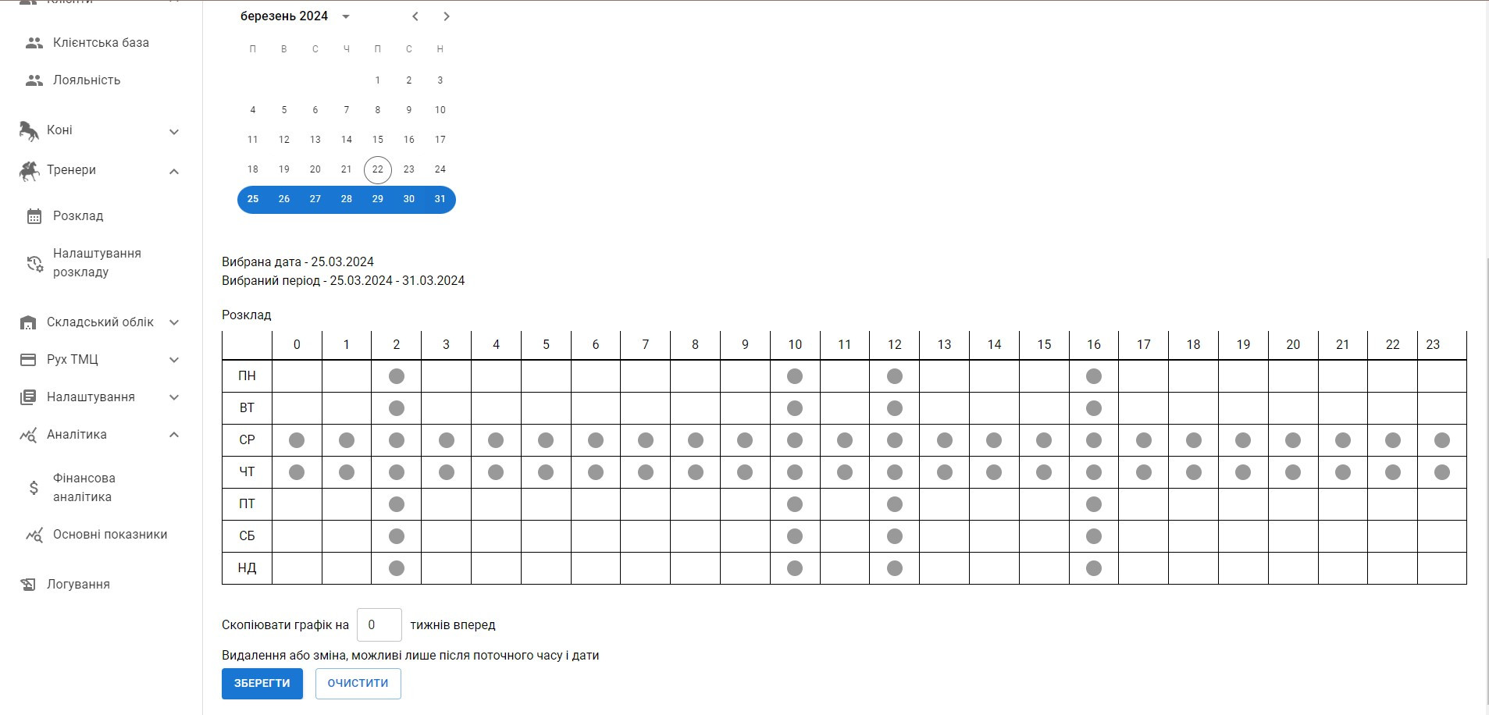Click the weeks-forward number input field
1489x715 pixels.
pos(379,624)
